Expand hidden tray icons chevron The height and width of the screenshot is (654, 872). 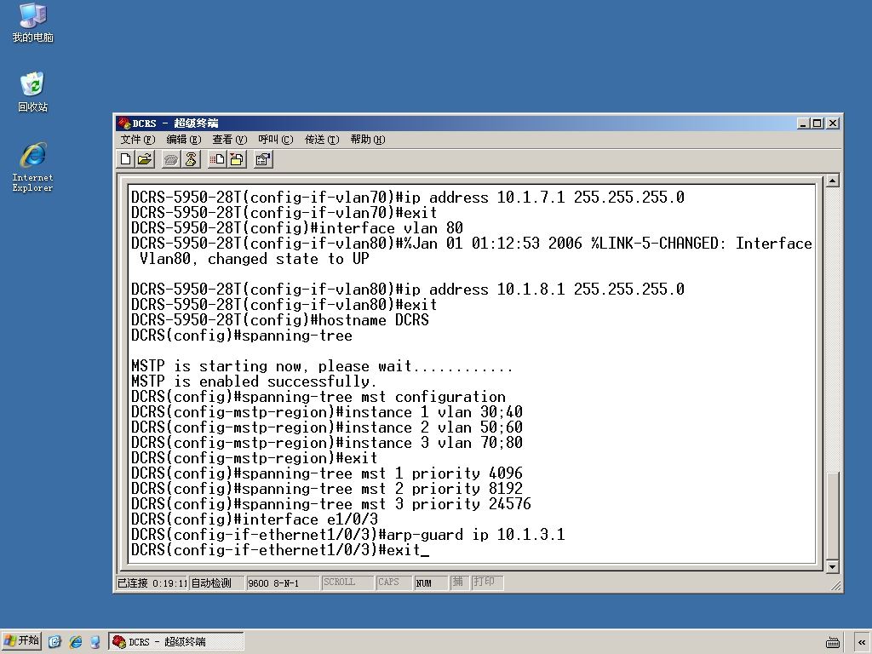pyautogui.click(x=862, y=642)
